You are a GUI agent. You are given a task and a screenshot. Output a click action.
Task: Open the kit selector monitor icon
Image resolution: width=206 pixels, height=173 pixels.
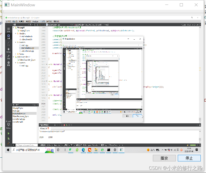[x=8, y=125]
